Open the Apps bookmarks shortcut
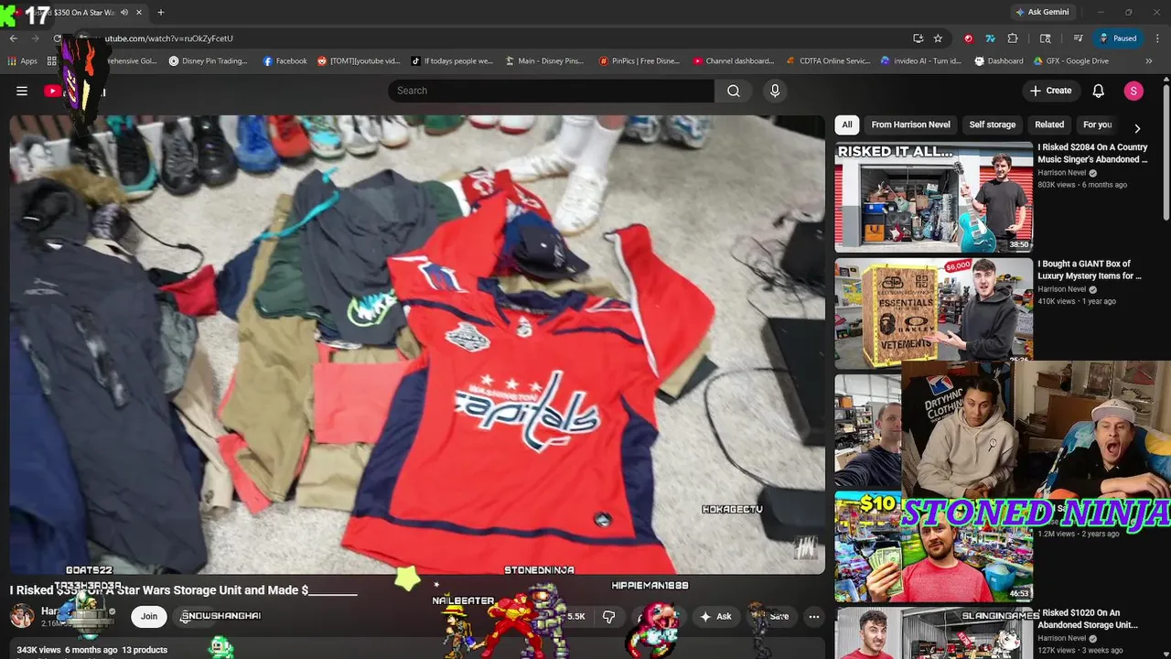This screenshot has height=659, width=1171. (22, 61)
